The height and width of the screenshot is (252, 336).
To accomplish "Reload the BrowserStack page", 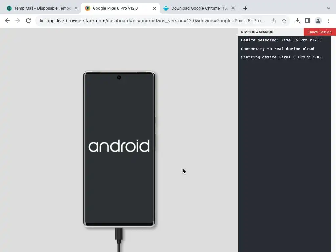I will coord(28,21).
